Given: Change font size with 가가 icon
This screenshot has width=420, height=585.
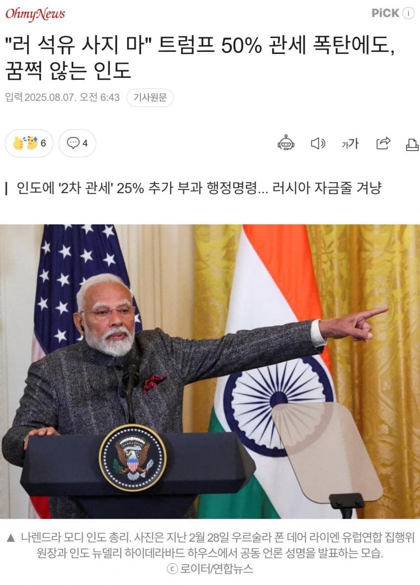Looking at the screenshot, I should point(350,143).
